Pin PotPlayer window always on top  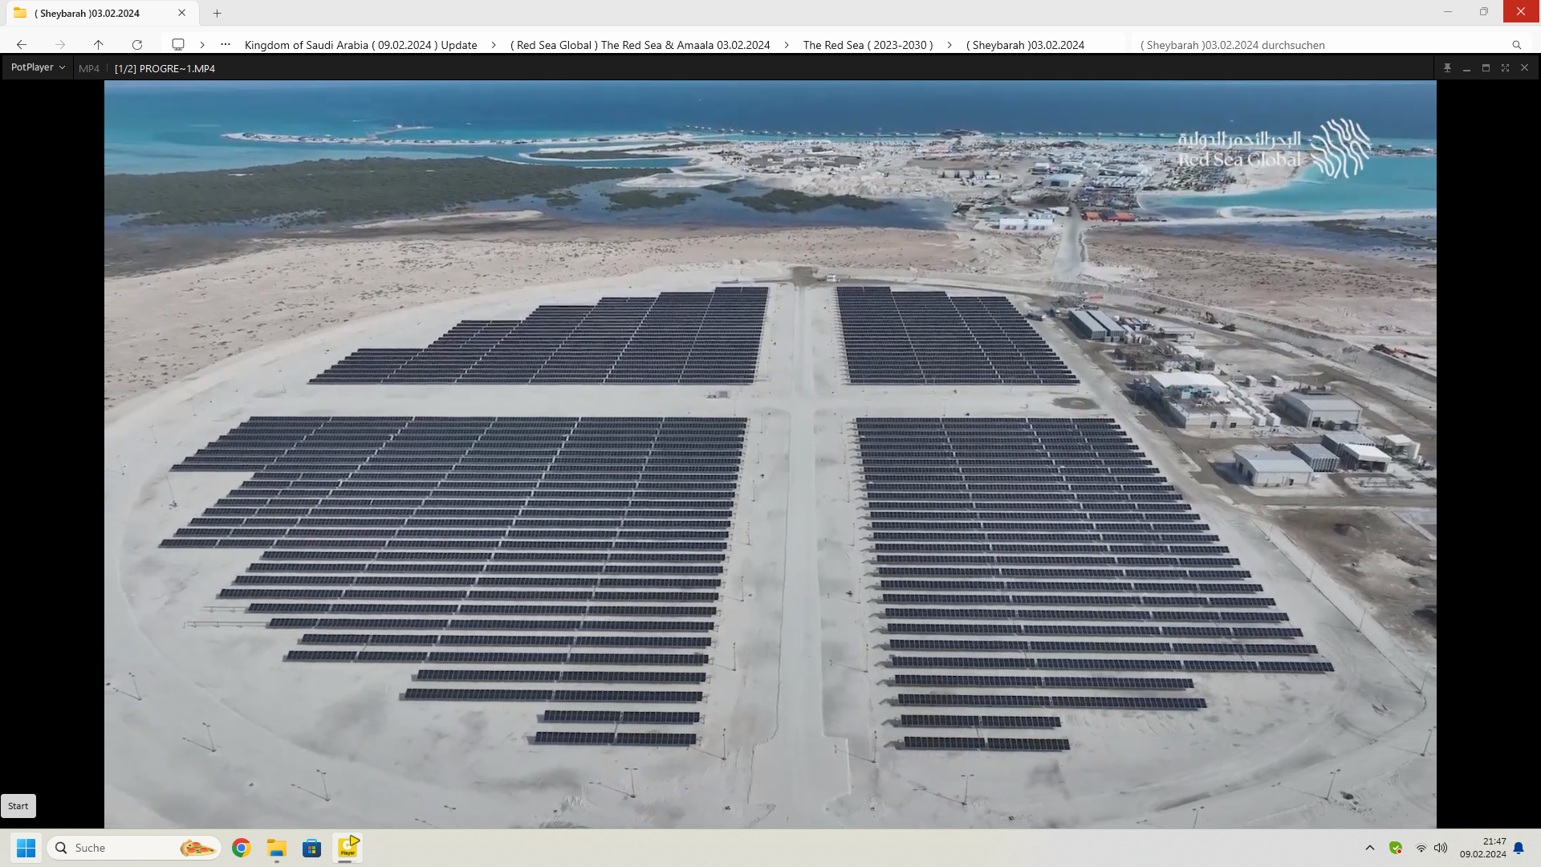click(x=1447, y=68)
